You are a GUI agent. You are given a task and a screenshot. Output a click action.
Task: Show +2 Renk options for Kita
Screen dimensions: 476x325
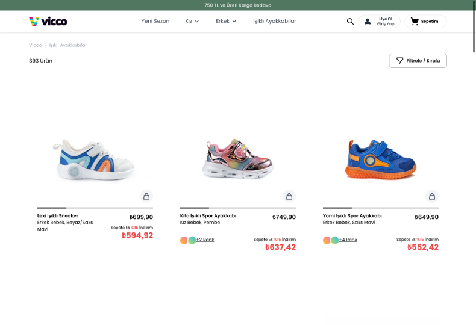[205, 240]
